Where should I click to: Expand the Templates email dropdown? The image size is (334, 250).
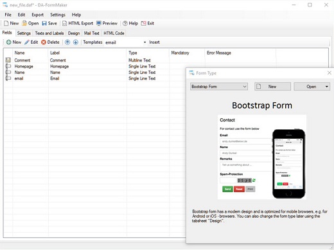pos(145,42)
